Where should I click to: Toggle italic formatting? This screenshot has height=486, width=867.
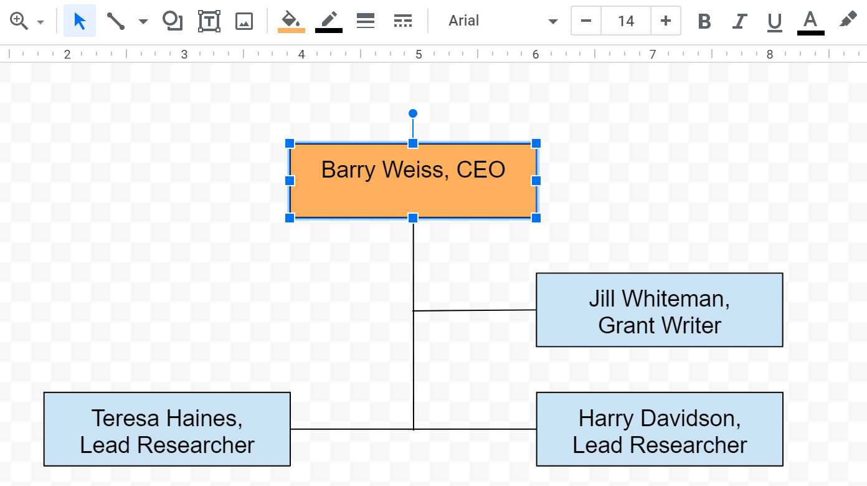739,20
